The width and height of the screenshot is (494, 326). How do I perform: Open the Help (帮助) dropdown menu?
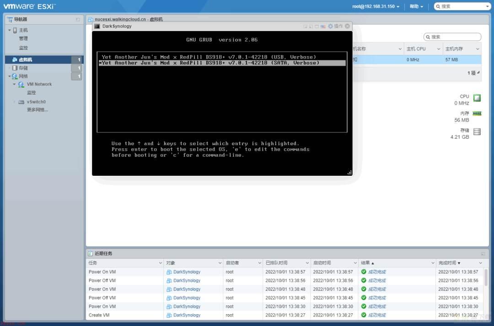tap(416, 6)
